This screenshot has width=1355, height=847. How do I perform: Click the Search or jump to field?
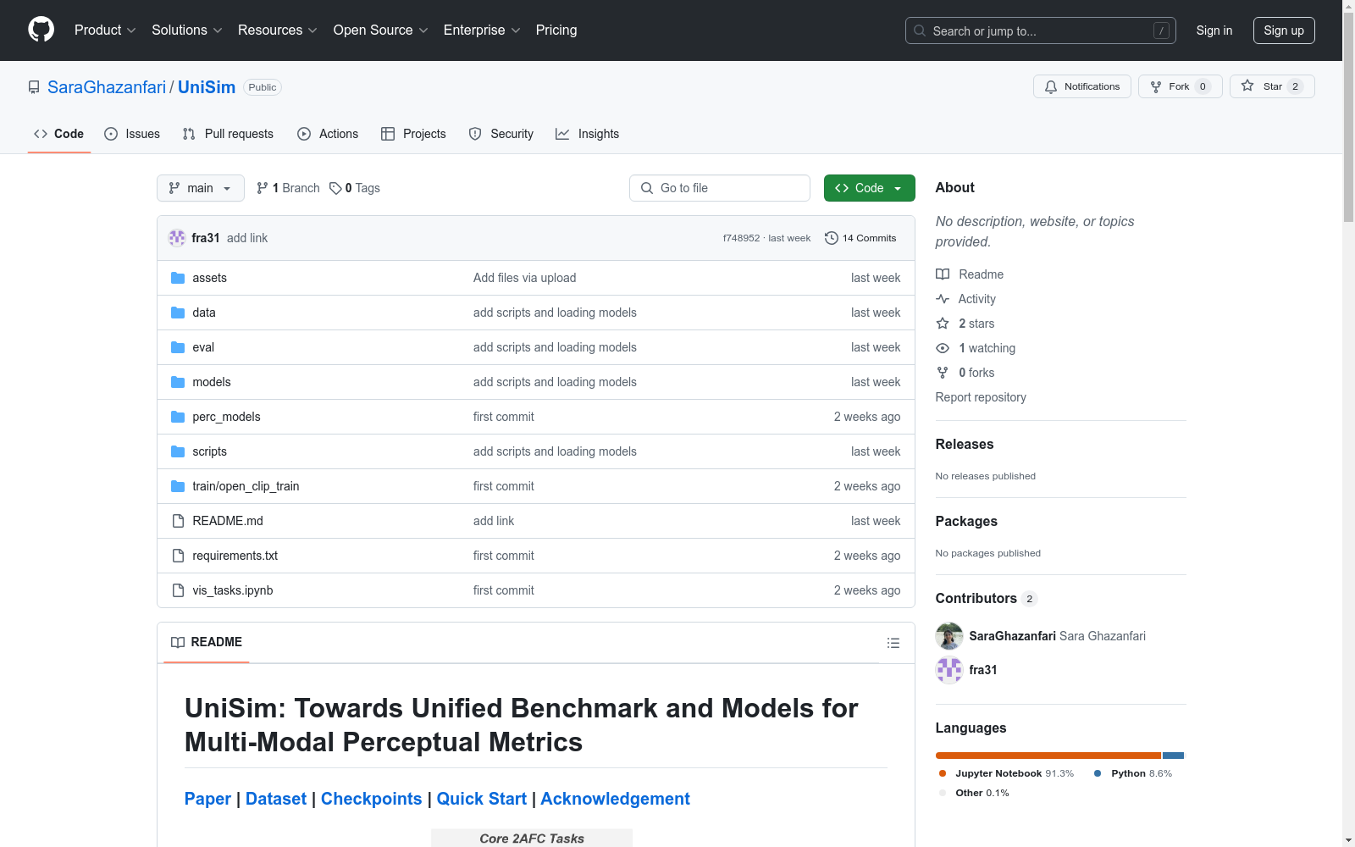click(x=1041, y=30)
